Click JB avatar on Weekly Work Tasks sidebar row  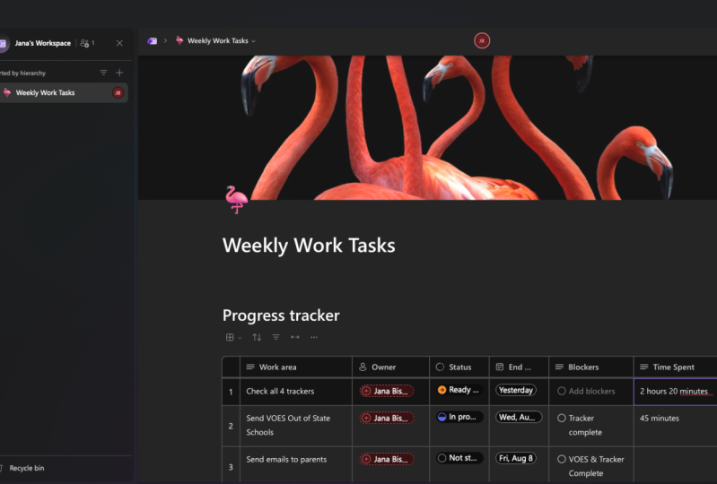coord(118,92)
